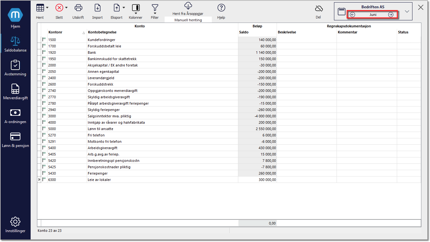Click the flag icon for account 3000

(44, 116)
